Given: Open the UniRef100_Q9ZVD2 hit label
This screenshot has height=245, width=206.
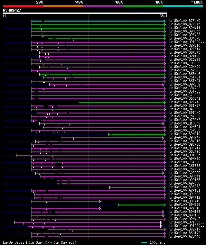Looking at the screenshot, I should click(x=185, y=35).
